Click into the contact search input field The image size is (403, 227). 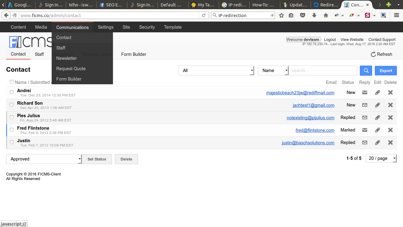[x=323, y=70]
